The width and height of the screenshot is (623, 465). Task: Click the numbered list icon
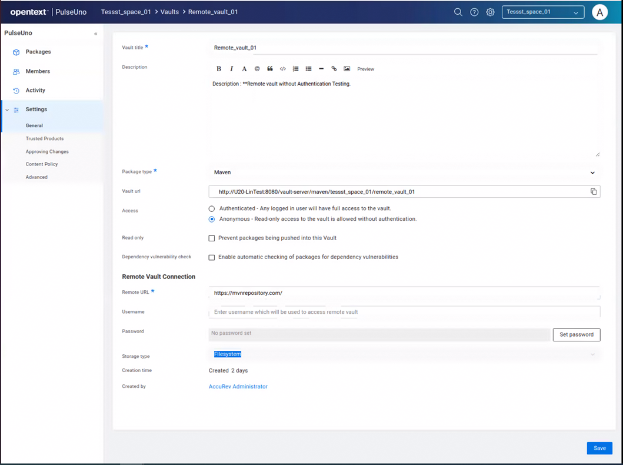click(296, 69)
